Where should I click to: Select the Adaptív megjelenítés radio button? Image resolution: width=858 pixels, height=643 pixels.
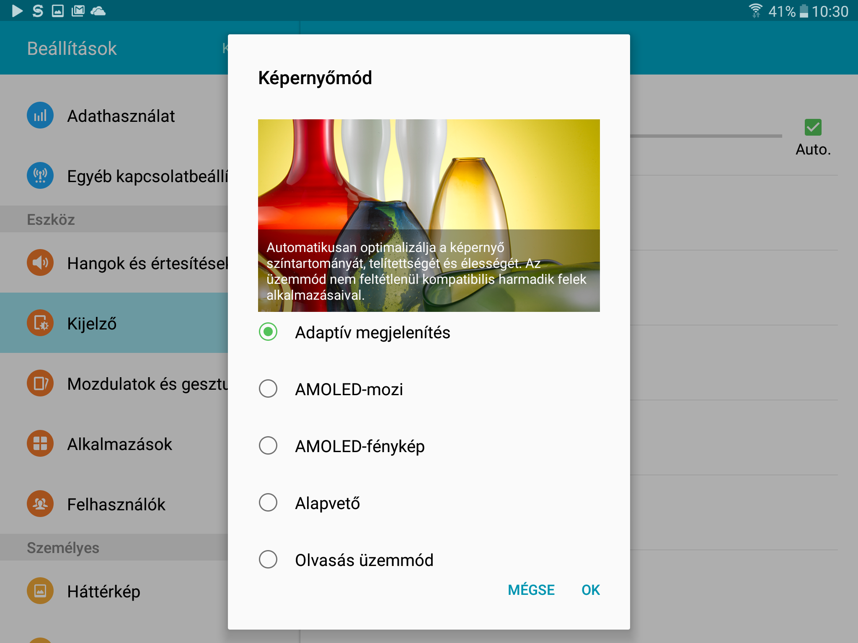click(x=268, y=332)
